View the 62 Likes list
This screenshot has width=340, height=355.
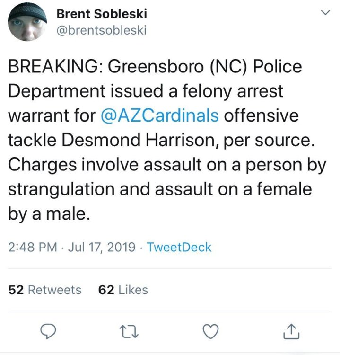(x=123, y=290)
